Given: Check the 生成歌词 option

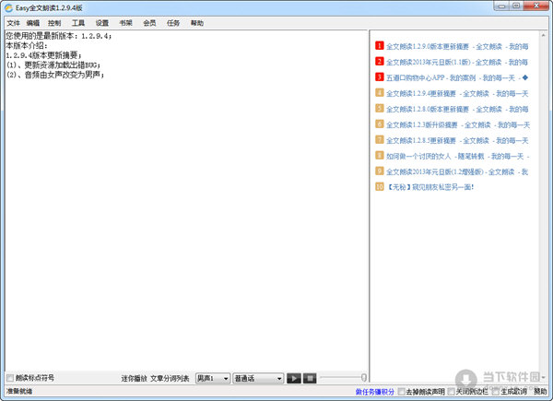Looking at the screenshot, I should pos(496,392).
